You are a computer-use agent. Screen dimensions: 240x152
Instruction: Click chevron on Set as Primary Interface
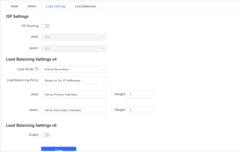pyautogui.click(x=103, y=94)
